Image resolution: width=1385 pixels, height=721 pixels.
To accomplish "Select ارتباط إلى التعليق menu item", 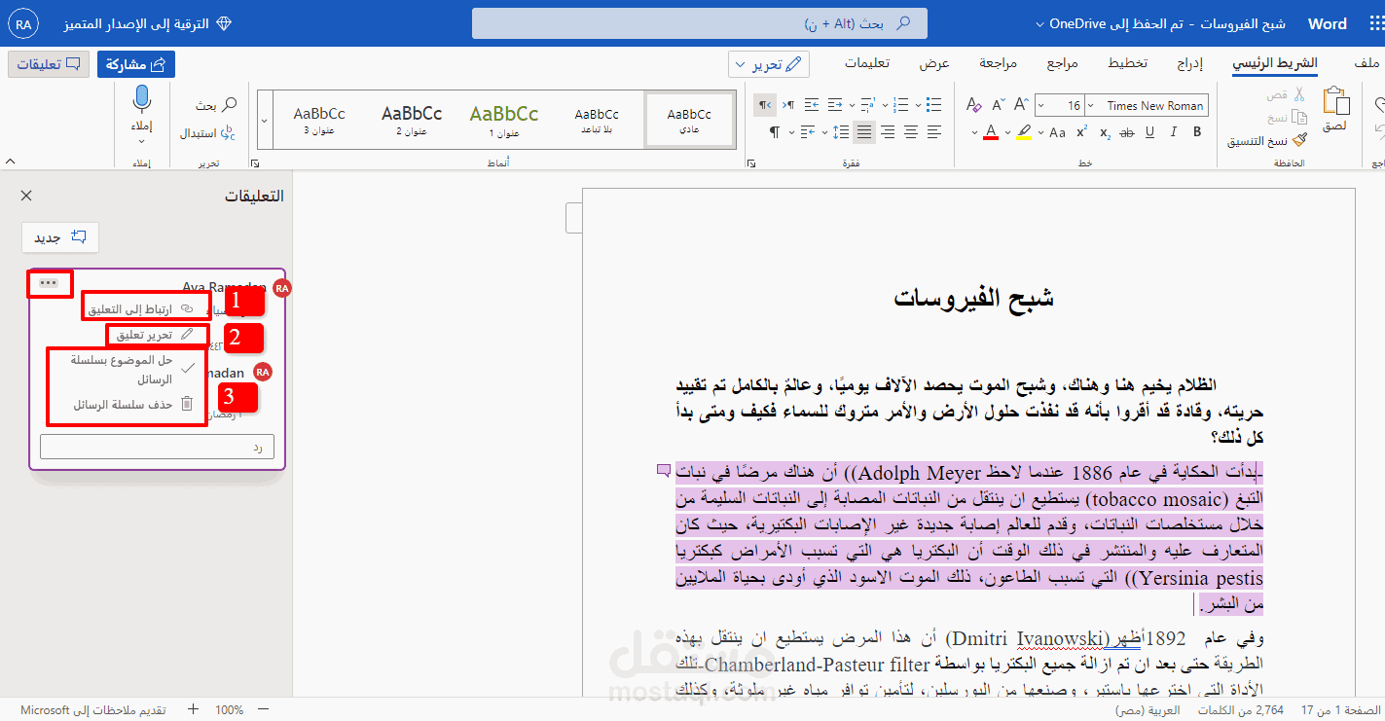I will coord(142,309).
